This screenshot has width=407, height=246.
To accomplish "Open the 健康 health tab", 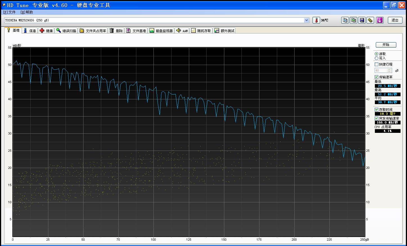I will point(46,31).
